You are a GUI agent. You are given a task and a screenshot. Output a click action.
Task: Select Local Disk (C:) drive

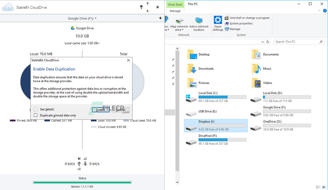coord(216,97)
